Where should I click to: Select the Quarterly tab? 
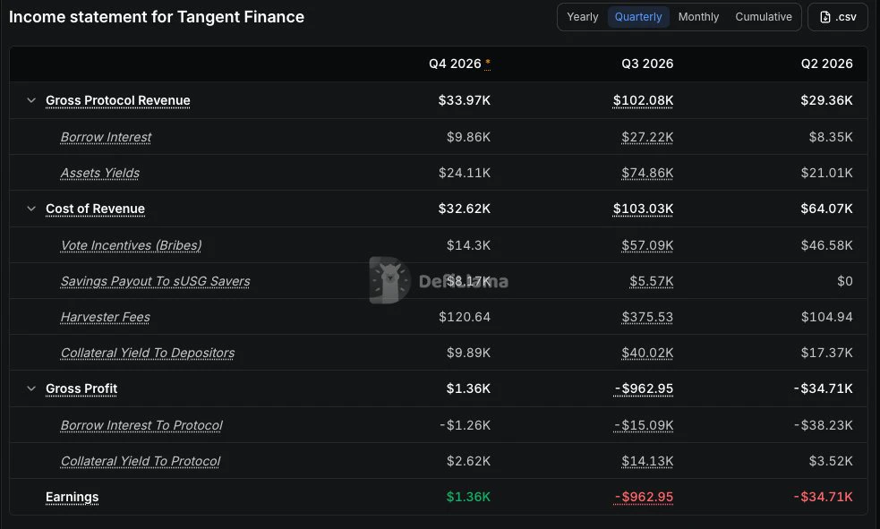coord(638,17)
